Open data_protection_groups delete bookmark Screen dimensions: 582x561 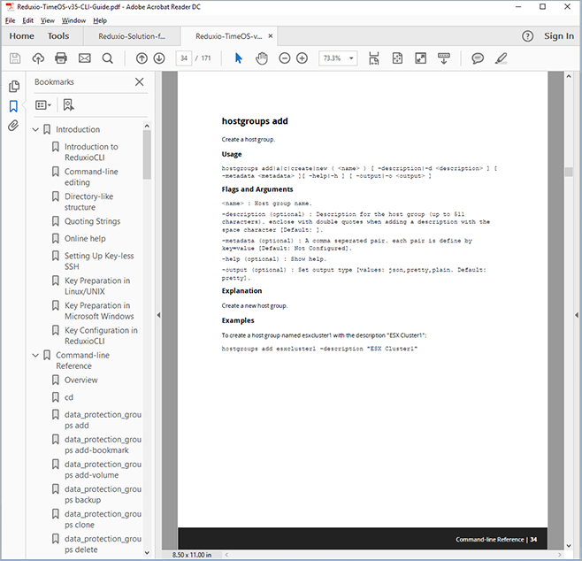103,544
